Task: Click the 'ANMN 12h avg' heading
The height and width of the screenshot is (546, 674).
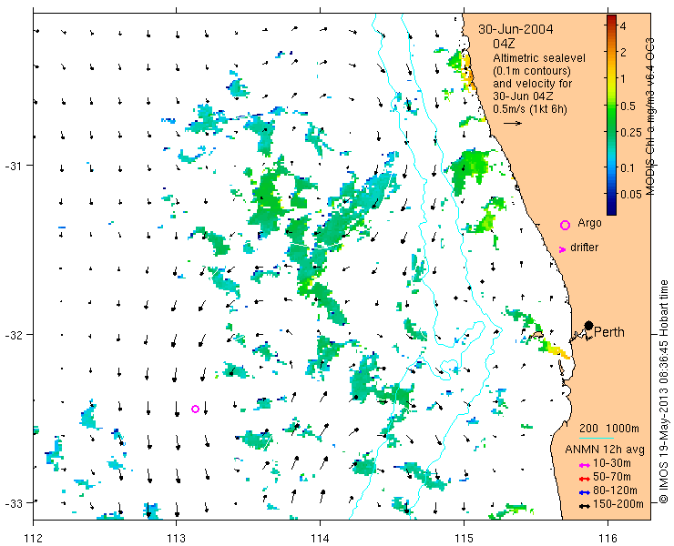Action: 605,450
